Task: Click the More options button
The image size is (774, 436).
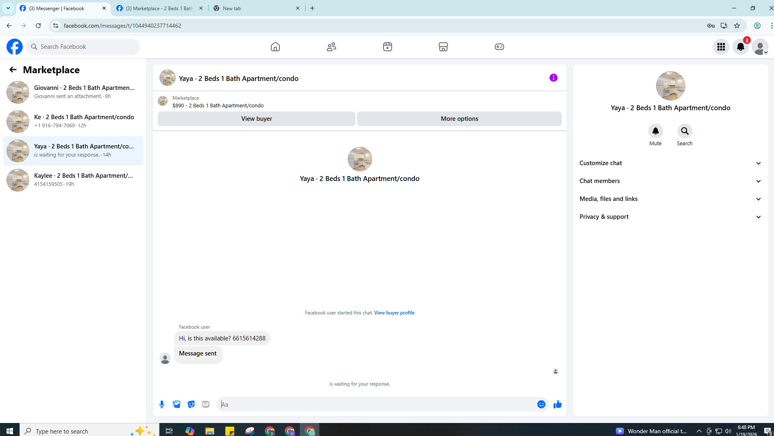Action: (x=459, y=119)
